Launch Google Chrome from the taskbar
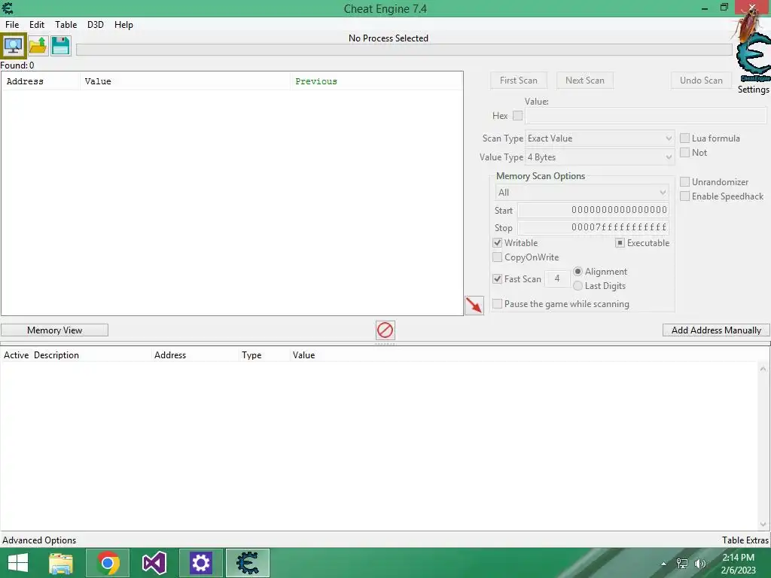Viewport: 771px width, 578px height. tap(108, 563)
